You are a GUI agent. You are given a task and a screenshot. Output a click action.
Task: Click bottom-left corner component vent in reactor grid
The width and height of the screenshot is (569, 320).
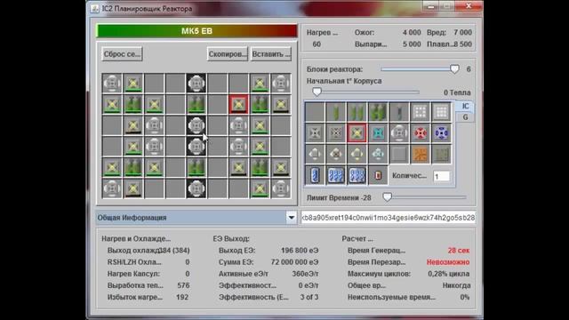coord(112,188)
